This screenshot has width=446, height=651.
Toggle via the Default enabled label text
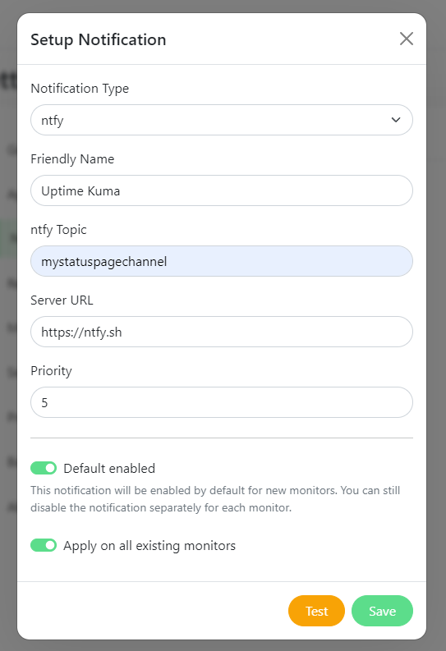[x=109, y=468]
